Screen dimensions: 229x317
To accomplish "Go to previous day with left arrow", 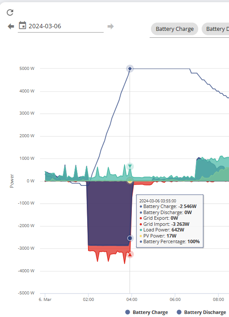I will pyautogui.click(x=11, y=26).
